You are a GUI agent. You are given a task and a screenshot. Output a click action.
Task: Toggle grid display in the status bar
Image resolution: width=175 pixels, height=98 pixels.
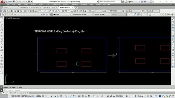43,96
